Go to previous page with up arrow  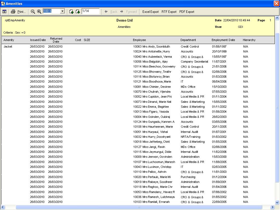(72, 11)
